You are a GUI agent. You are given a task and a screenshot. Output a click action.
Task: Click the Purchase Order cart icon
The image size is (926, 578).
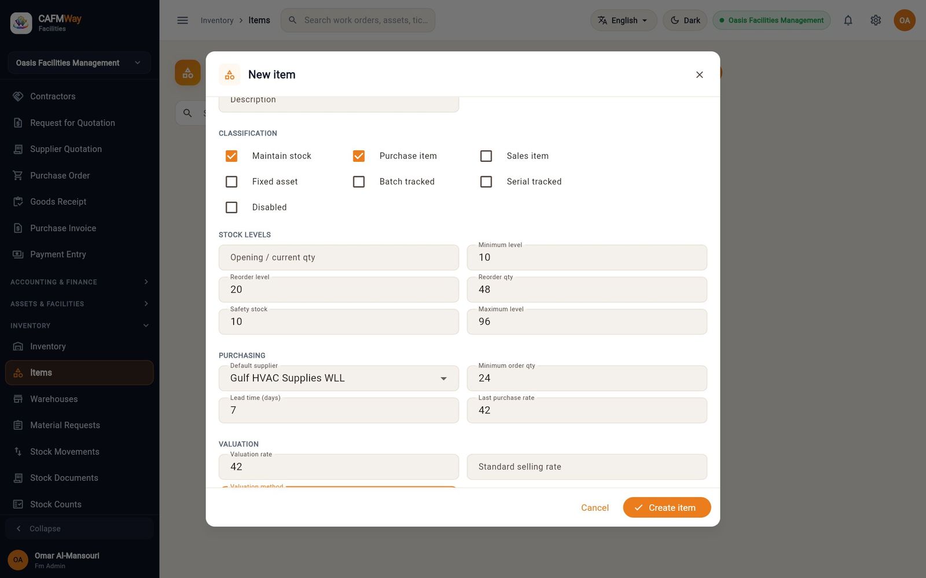[18, 175]
